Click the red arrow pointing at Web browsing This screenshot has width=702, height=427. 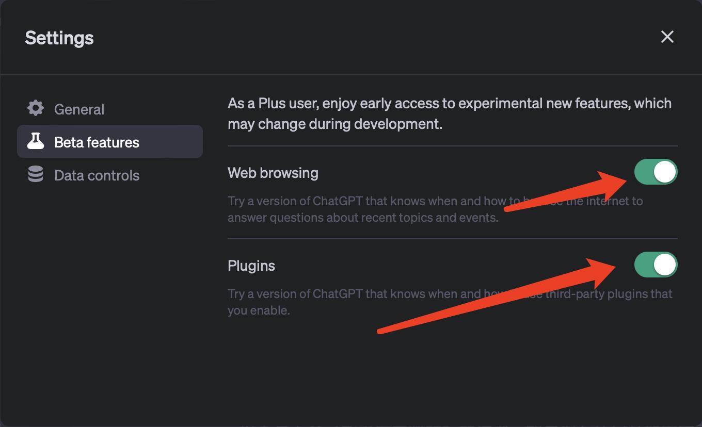(x=568, y=191)
